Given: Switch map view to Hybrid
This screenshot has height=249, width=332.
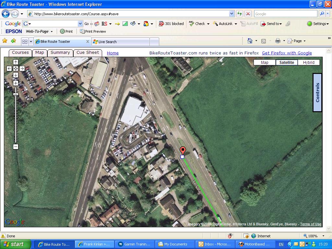Looking at the screenshot, I should point(309,63).
